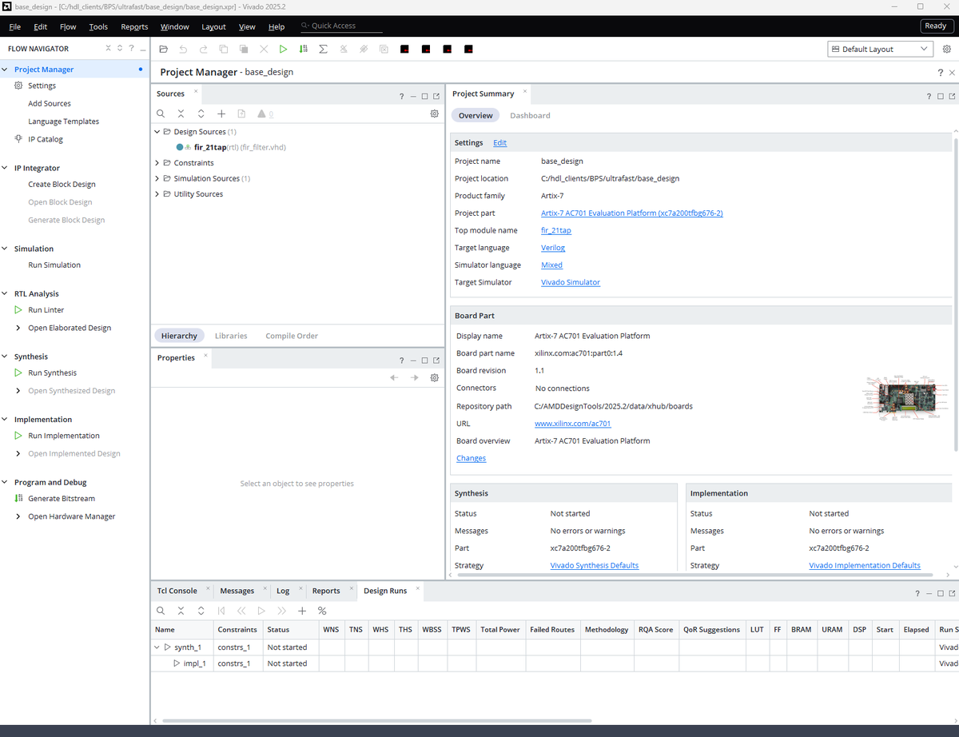Open Properties panel settings gear
Screen dimensions: 959x737
pyautogui.click(x=435, y=377)
